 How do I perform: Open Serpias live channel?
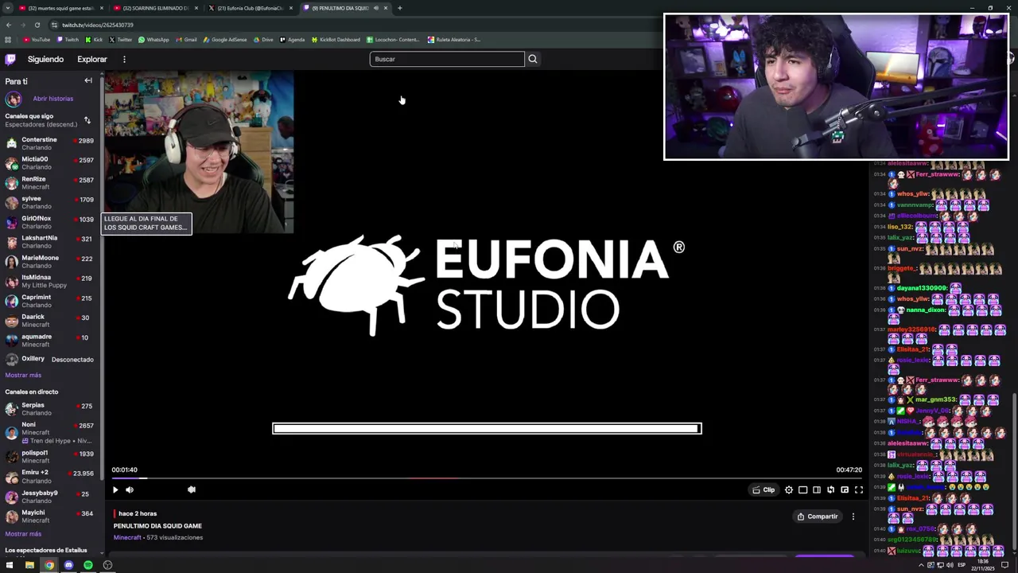point(49,409)
